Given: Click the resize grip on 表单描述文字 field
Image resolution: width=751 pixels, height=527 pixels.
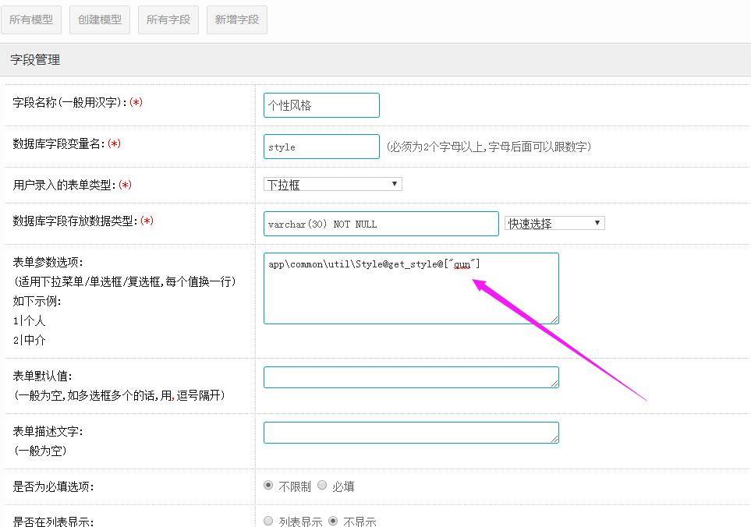Looking at the screenshot, I should click(554, 439).
